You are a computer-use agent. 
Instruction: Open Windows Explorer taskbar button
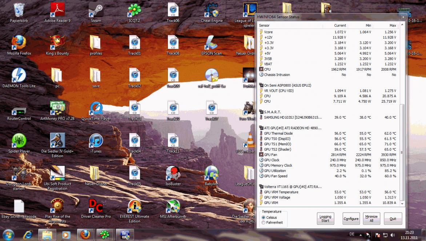(47, 234)
